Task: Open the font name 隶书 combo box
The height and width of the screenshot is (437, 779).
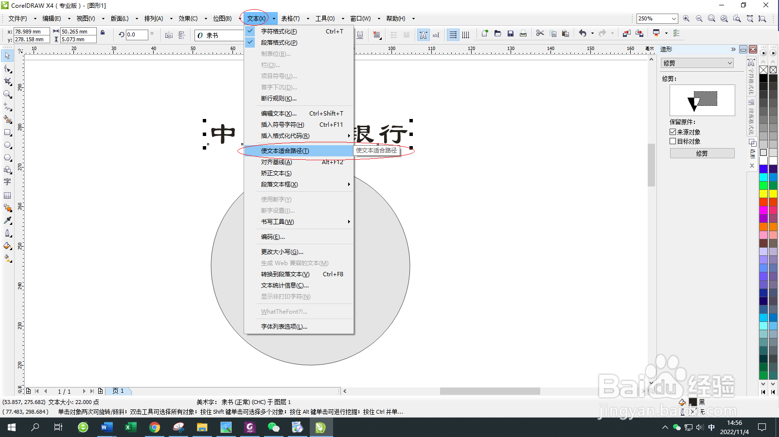Action: (x=219, y=35)
